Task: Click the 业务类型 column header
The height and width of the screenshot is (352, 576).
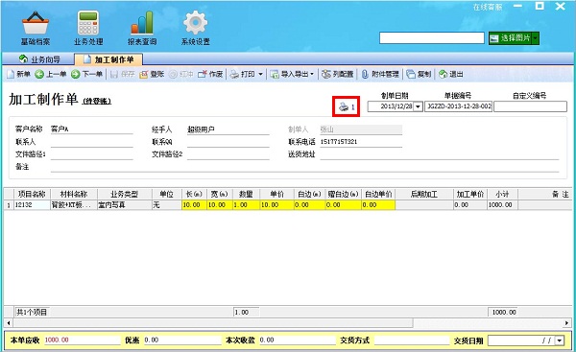Action: point(125,194)
